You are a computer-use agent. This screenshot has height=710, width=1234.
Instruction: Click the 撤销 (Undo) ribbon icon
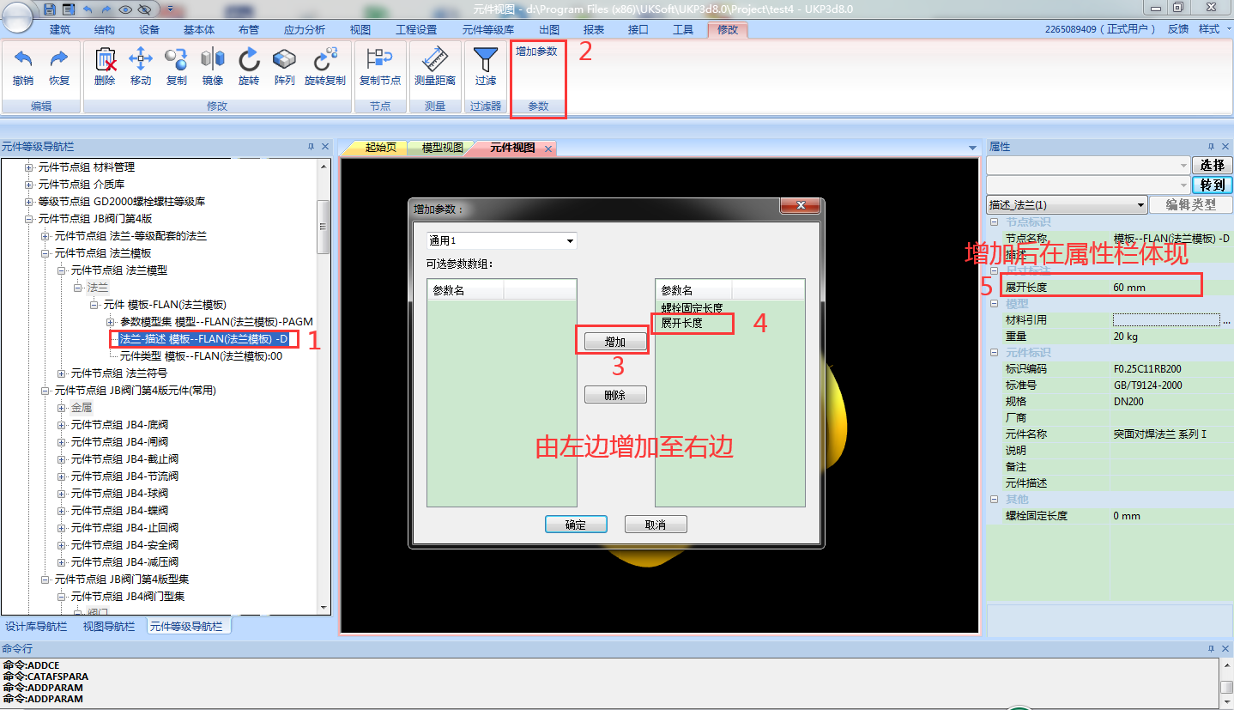pos(23,65)
